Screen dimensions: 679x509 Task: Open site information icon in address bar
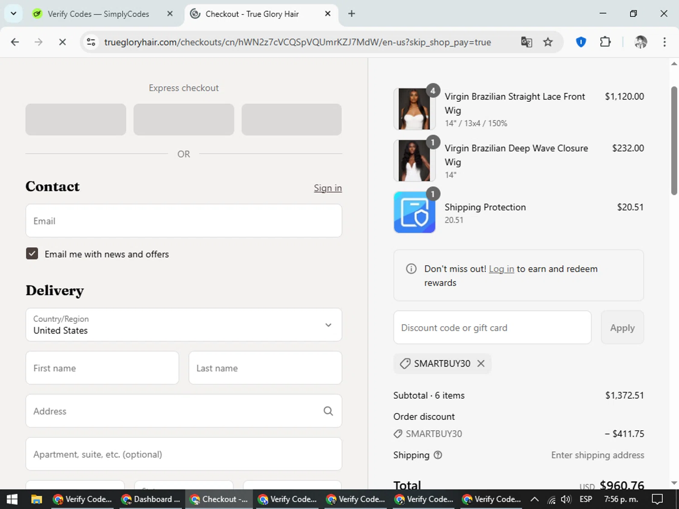(x=91, y=42)
